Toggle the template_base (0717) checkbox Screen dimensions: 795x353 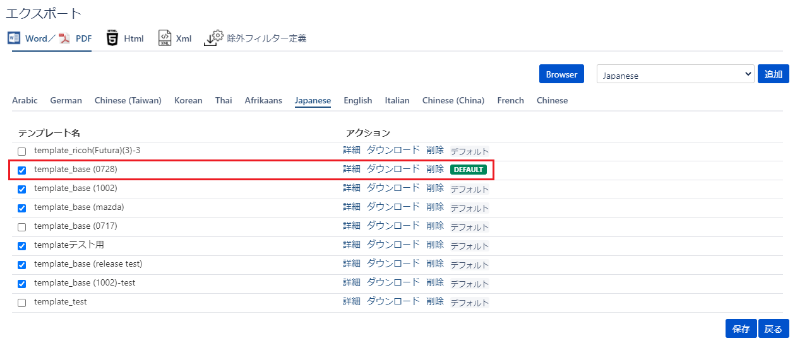[x=22, y=227]
